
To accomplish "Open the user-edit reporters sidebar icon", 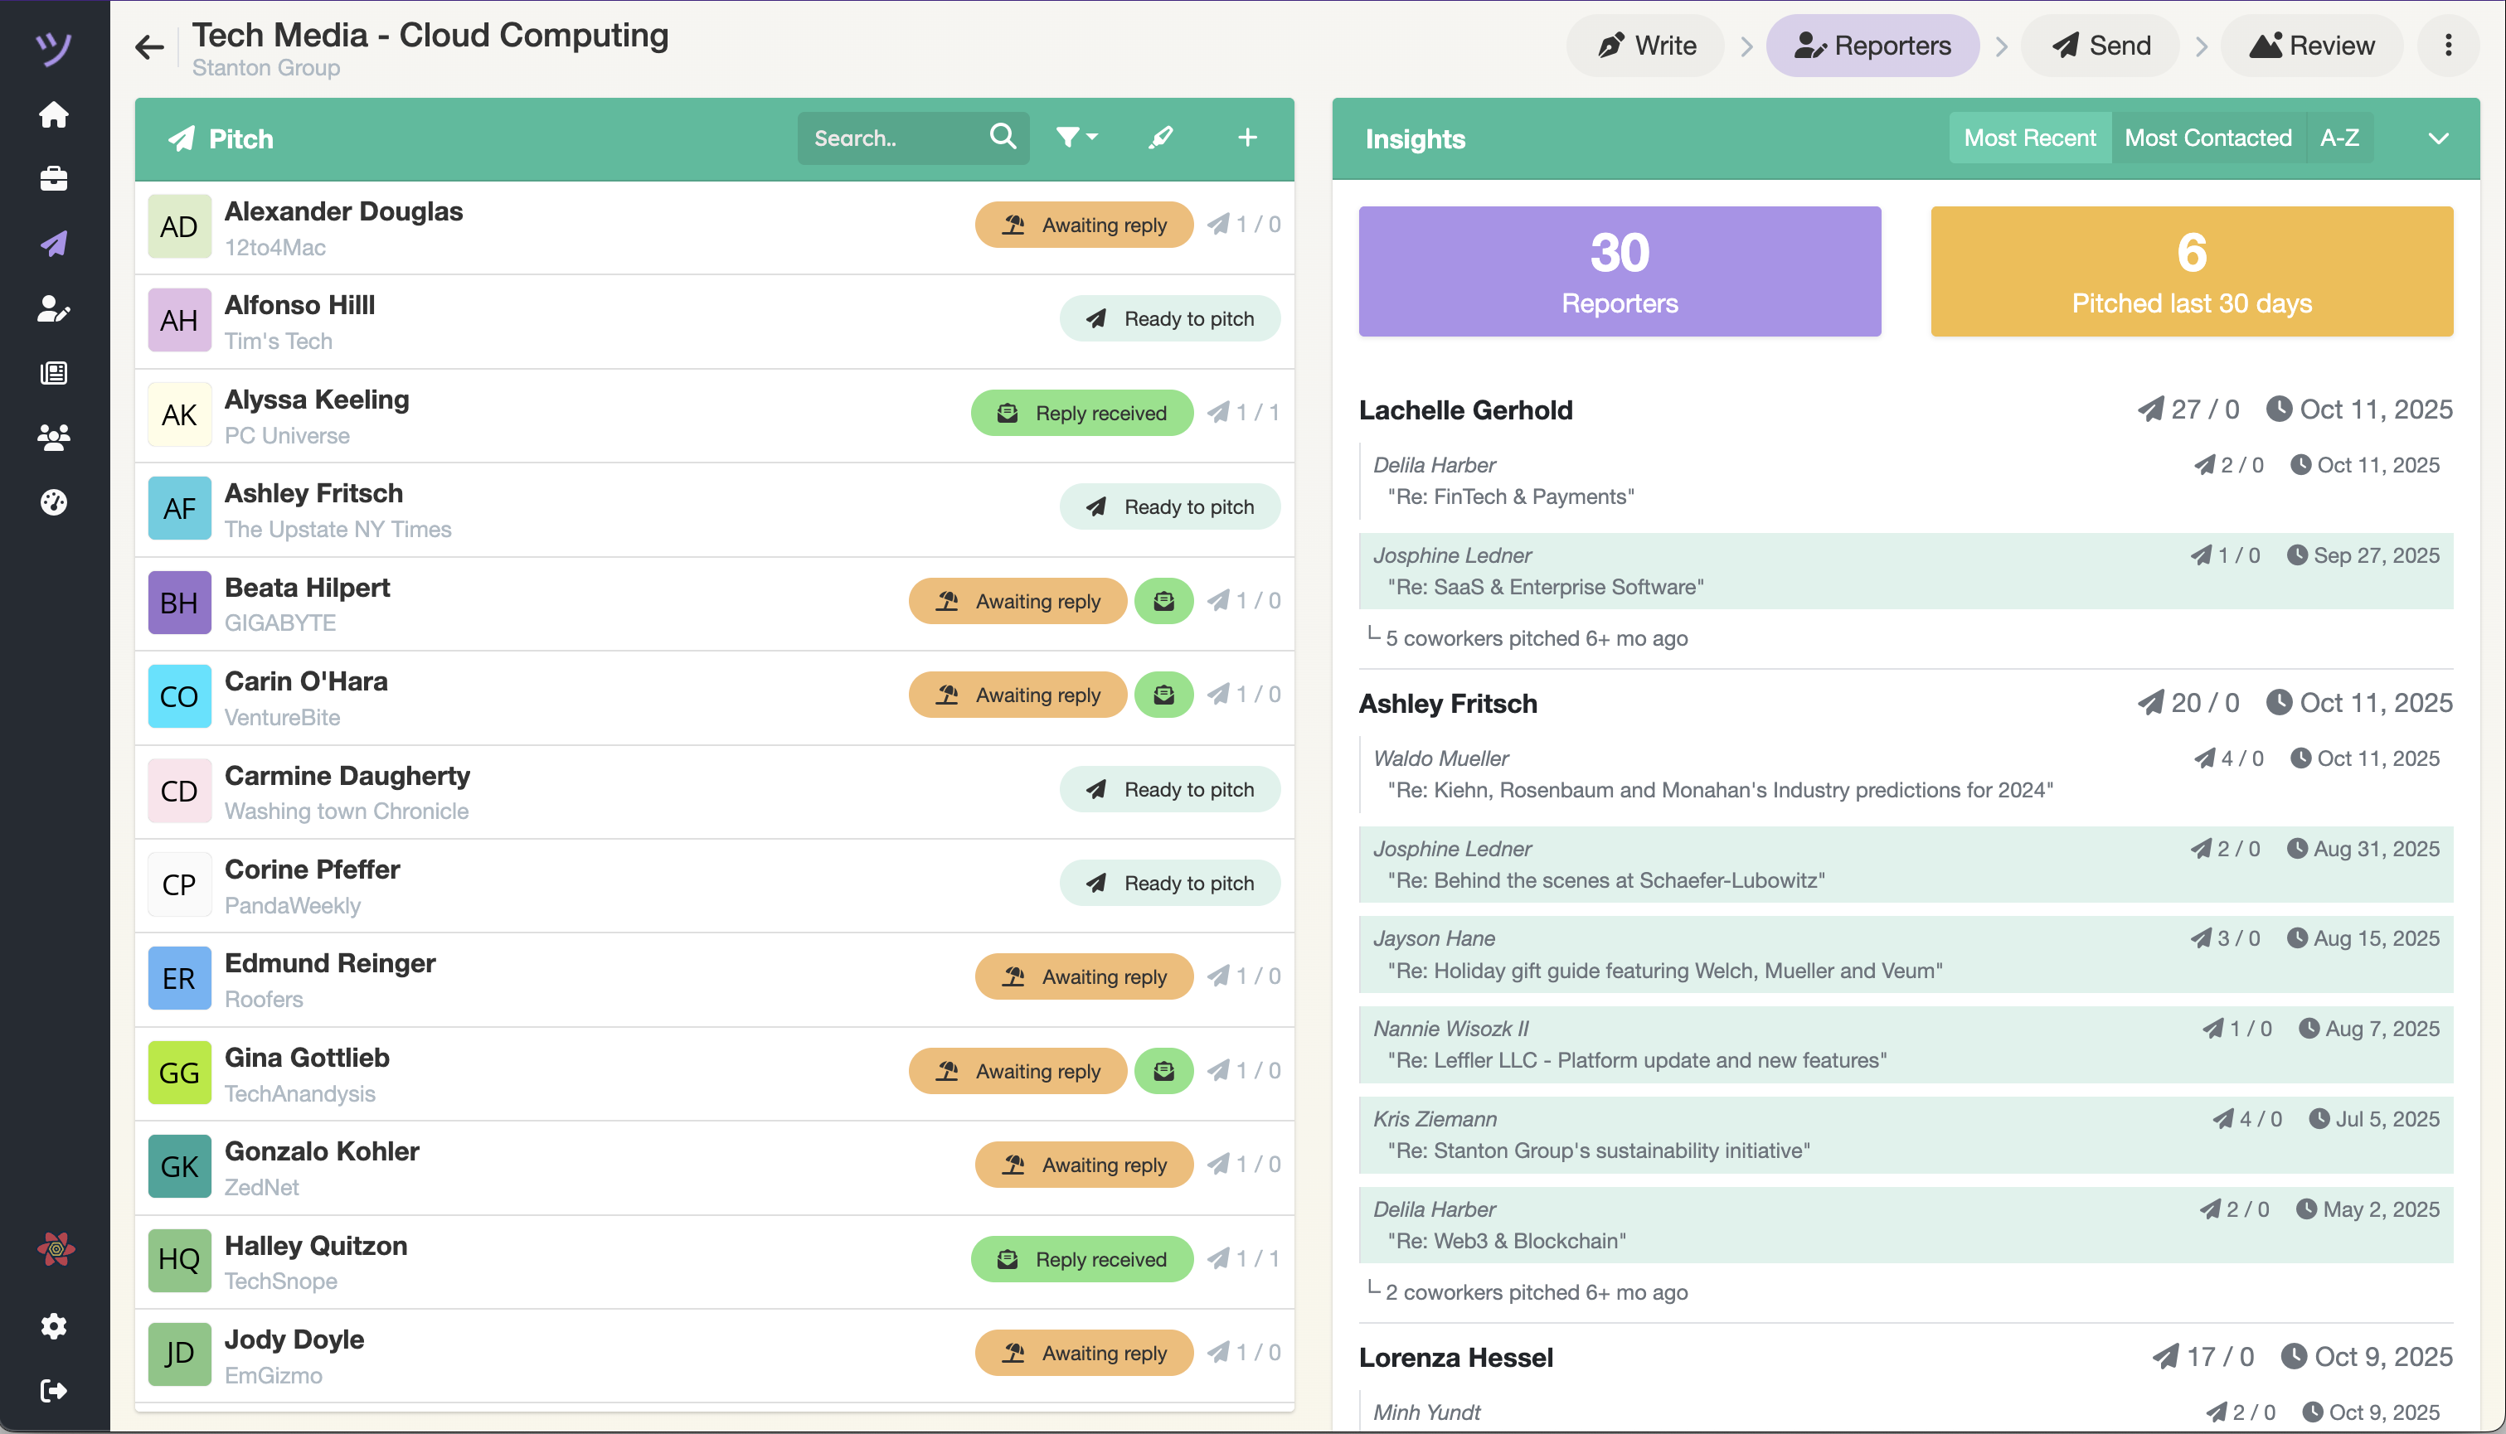I will tap(53, 308).
